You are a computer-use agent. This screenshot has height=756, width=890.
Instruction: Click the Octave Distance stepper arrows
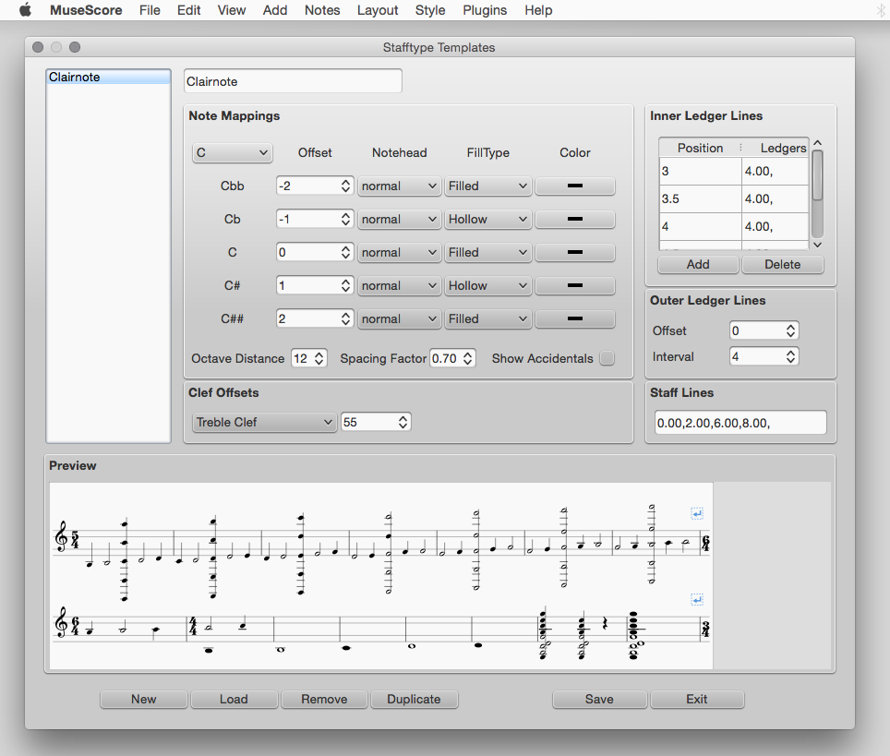(x=319, y=358)
